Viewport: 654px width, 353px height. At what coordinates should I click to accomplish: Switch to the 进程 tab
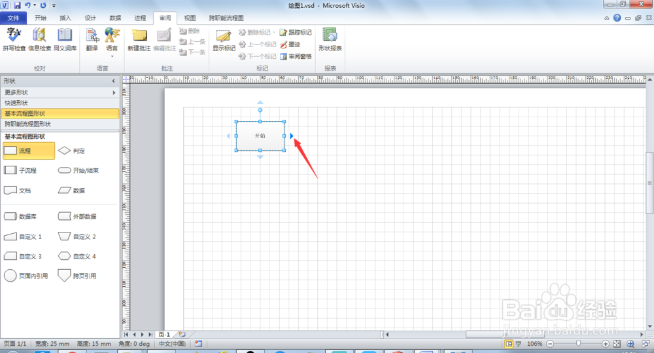(140, 18)
